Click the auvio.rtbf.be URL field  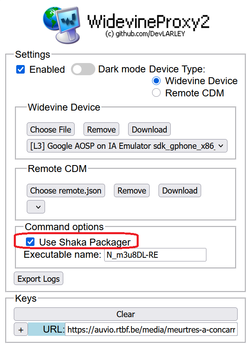pyautogui.click(x=151, y=329)
